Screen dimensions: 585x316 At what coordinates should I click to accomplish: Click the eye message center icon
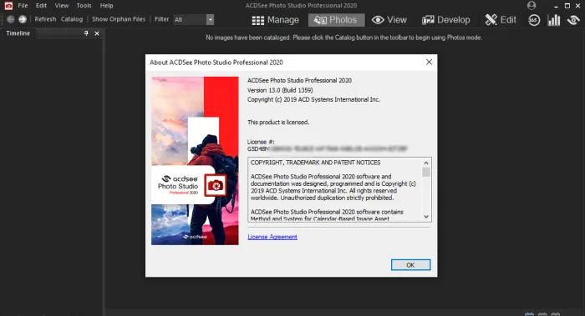coord(573,20)
